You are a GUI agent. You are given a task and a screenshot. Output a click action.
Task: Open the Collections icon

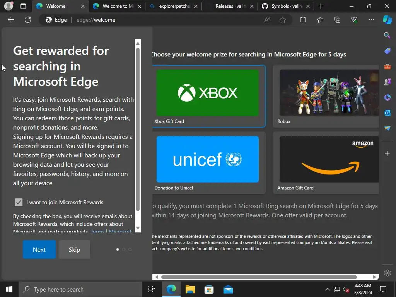tap(337, 20)
